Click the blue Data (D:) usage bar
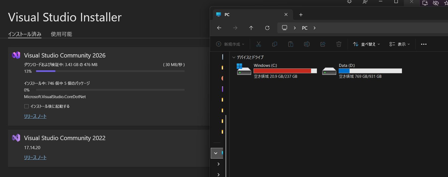This screenshot has height=177, width=448. click(x=370, y=71)
